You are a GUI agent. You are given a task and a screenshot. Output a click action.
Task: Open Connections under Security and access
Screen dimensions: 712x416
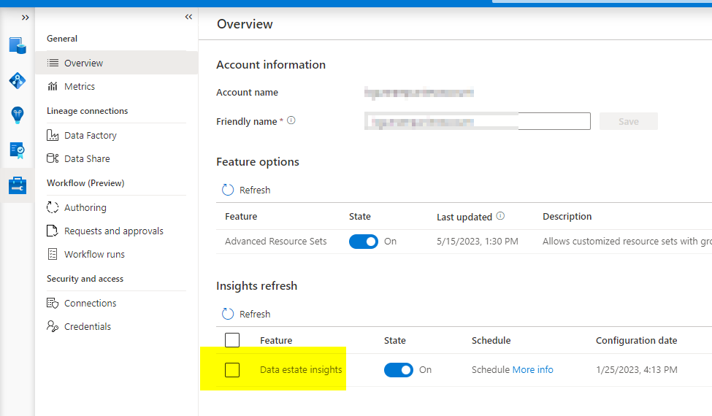91,303
